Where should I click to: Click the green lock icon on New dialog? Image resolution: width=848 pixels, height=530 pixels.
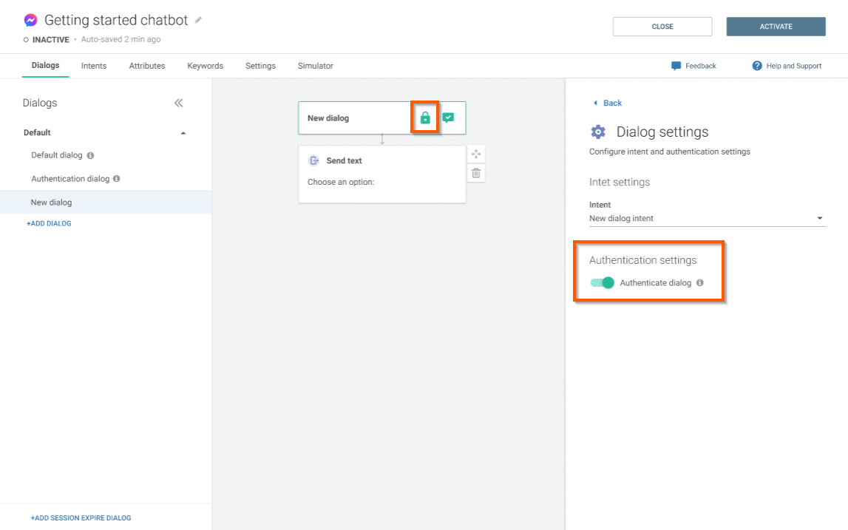coord(425,118)
